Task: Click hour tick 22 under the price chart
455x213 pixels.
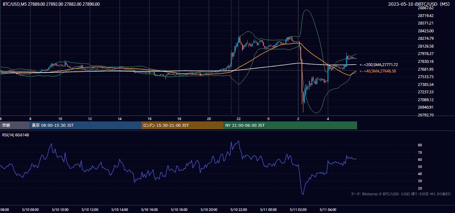Action: pyautogui.click(x=239, y=119)
